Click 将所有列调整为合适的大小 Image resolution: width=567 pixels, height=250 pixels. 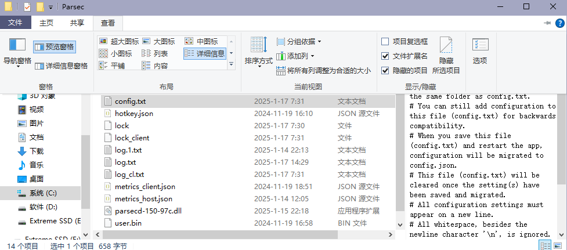[x=323, y=70]
